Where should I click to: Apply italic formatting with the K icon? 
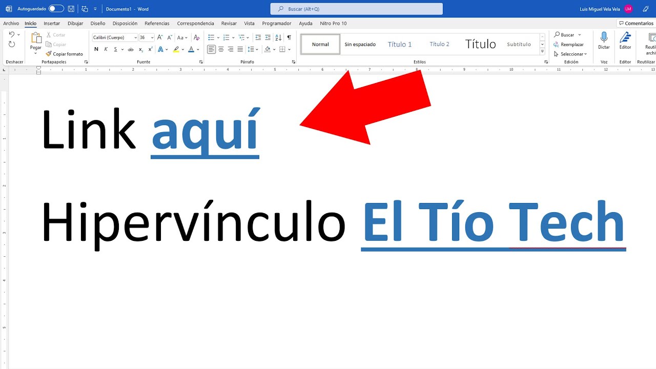coord(105,49)
